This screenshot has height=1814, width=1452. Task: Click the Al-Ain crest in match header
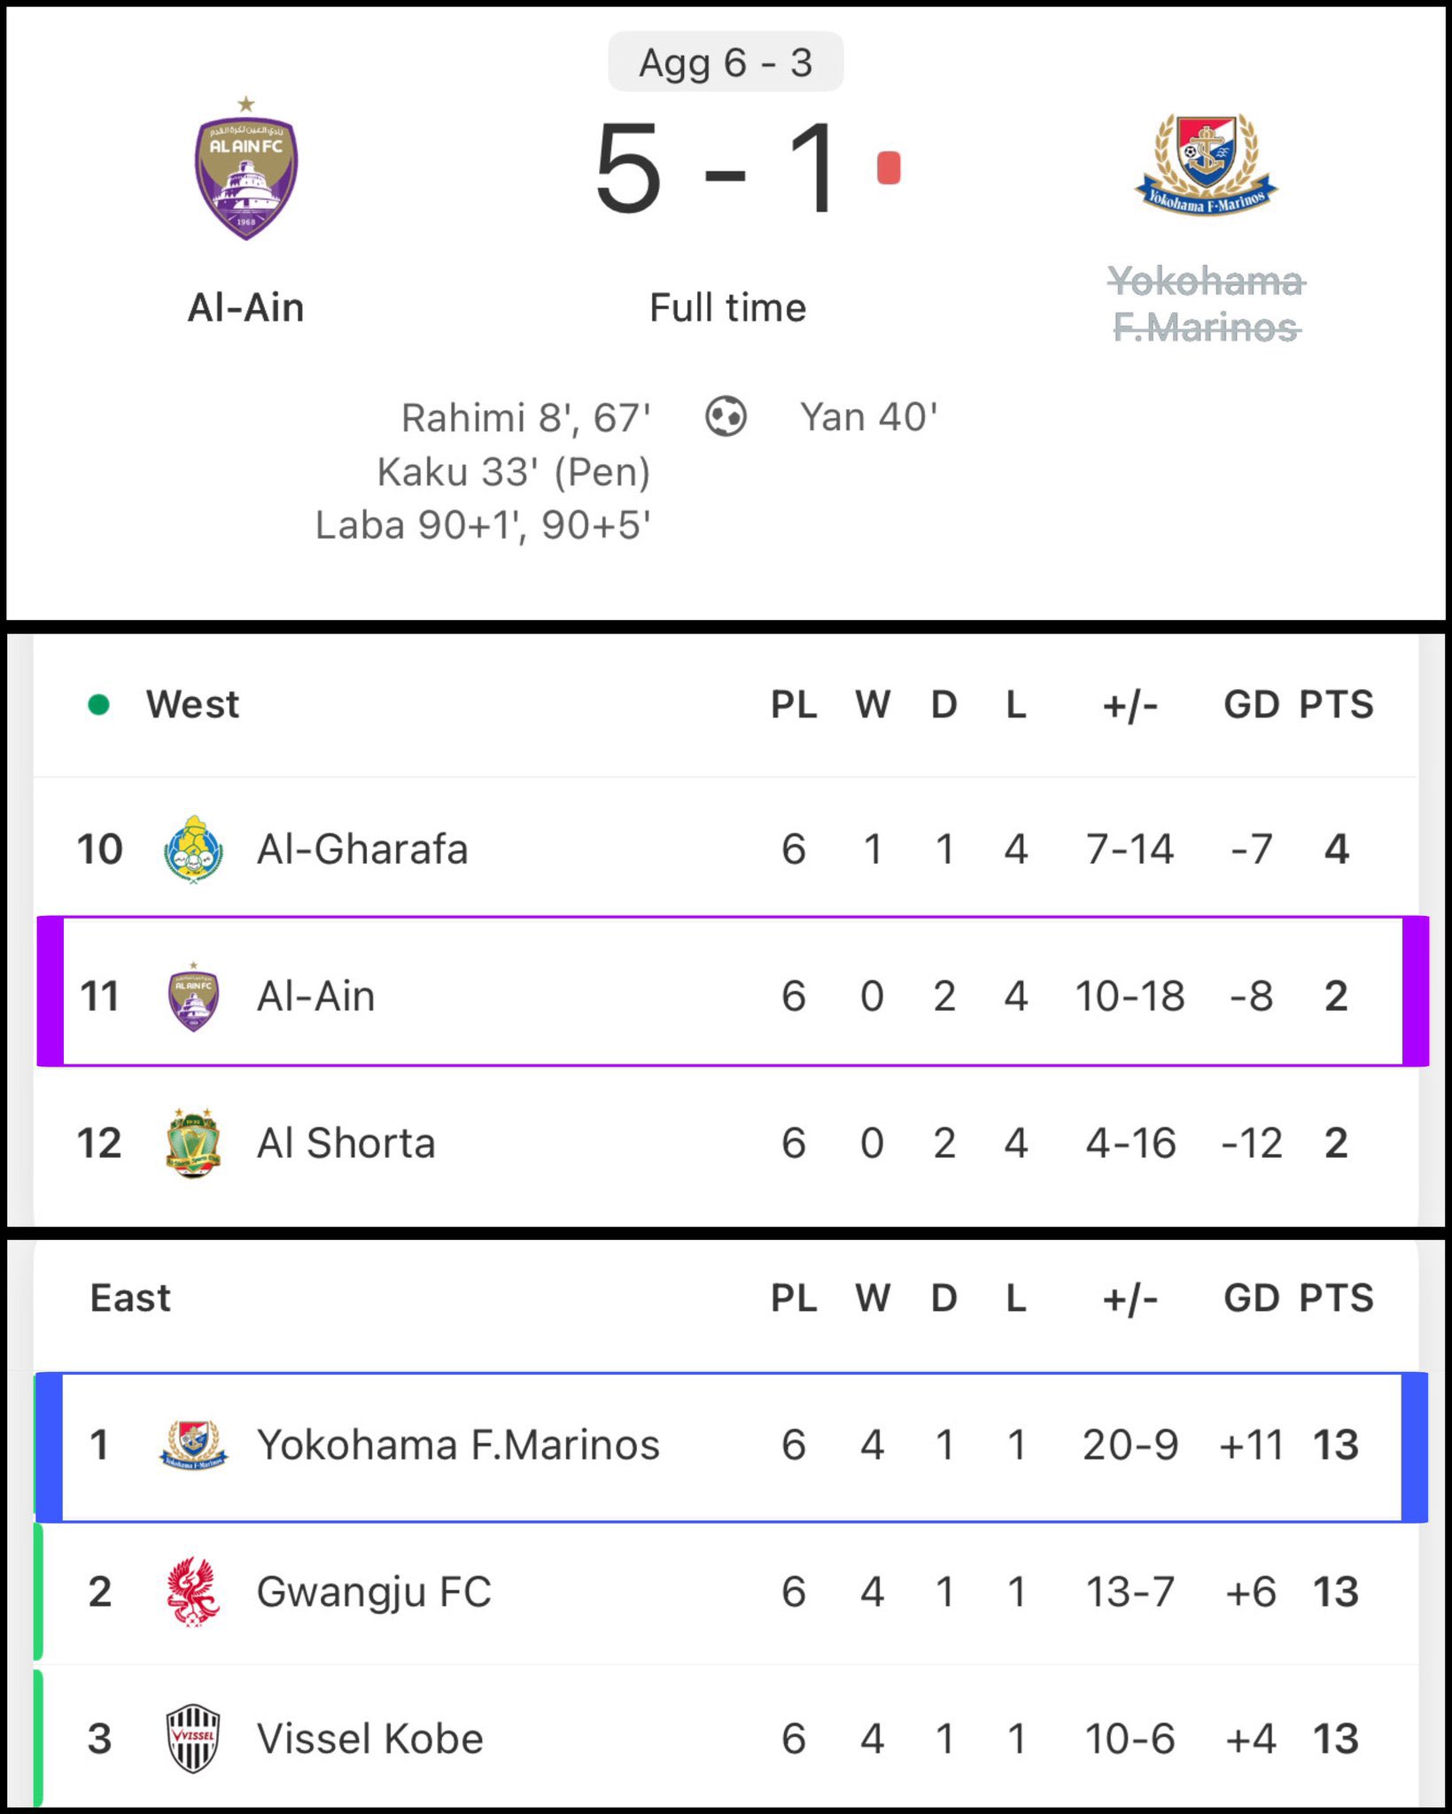tap(246, 170)
